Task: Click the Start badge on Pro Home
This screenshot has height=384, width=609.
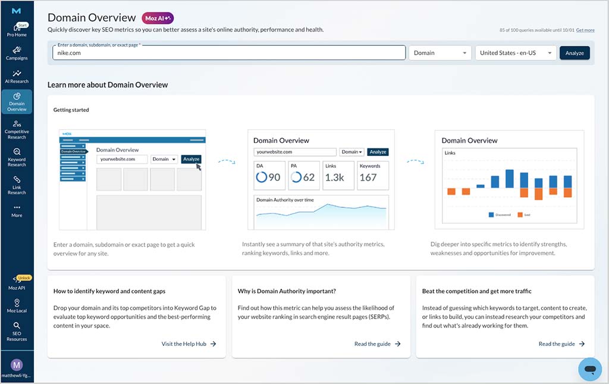Action: (23, 25)
